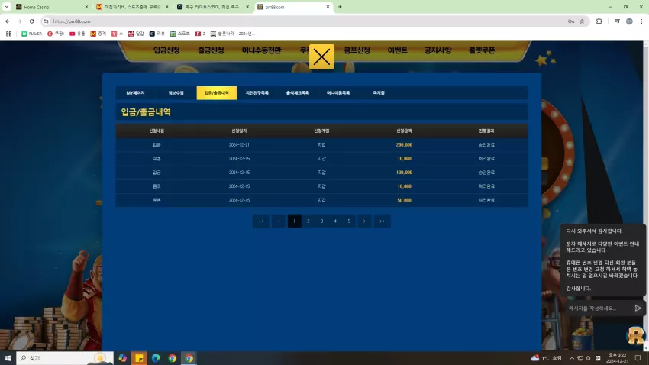Click the 신청금액 column header
Image resolution: width=649 pixels, height=365 pixels.
(404, 131)
